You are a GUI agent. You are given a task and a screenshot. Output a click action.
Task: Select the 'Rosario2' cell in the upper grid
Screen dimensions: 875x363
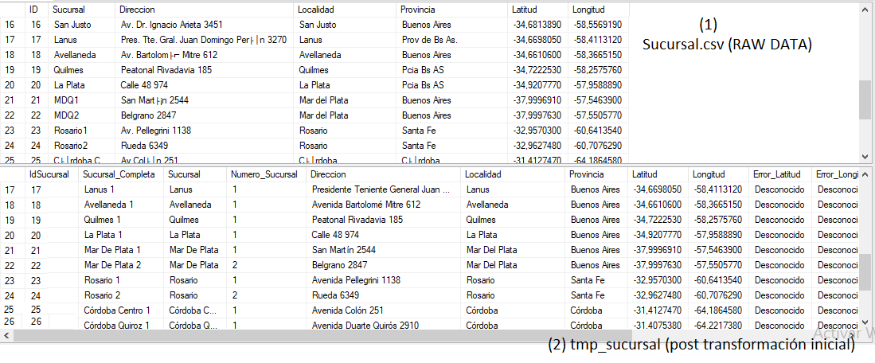83,146
